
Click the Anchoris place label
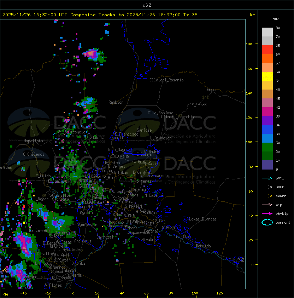point(83,241)
